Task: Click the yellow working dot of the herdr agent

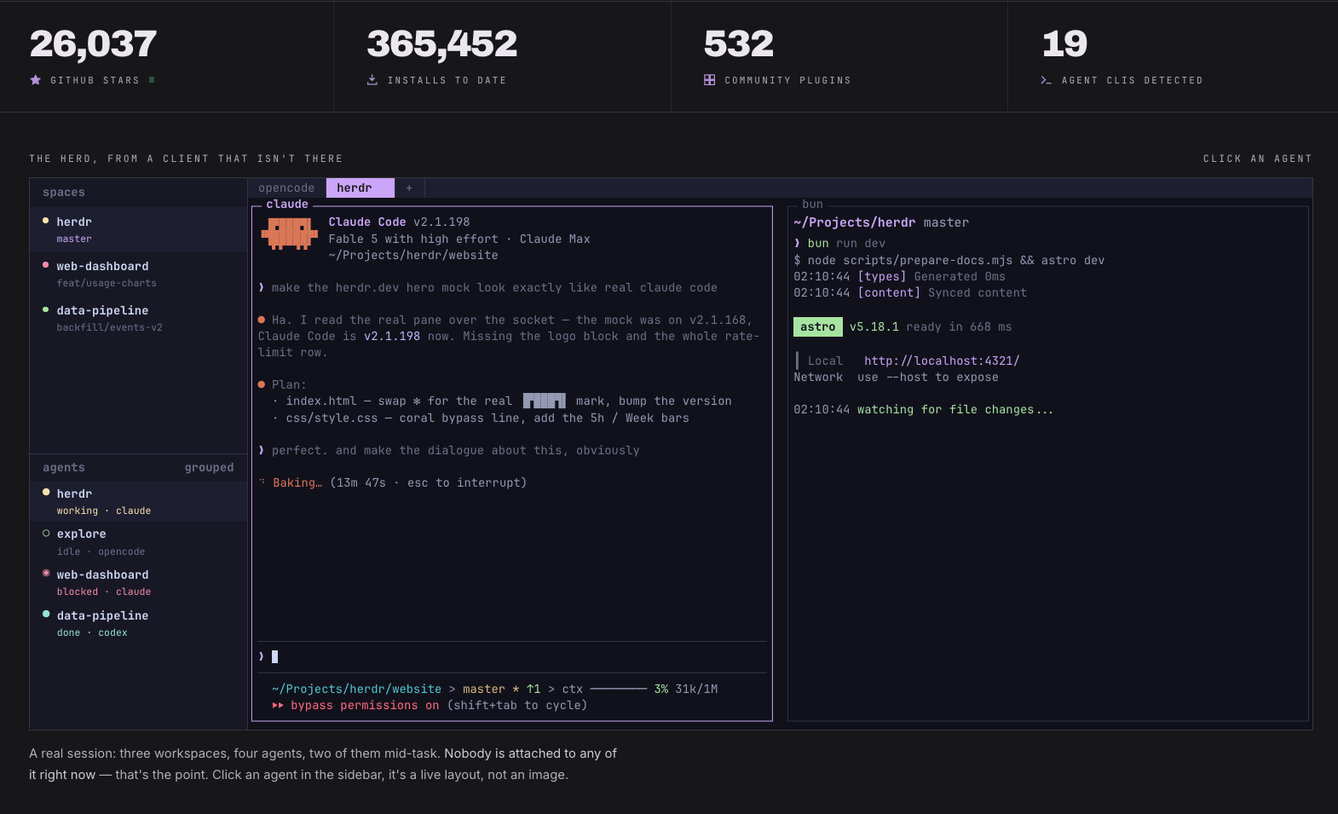Action: [x=46, y=492]
